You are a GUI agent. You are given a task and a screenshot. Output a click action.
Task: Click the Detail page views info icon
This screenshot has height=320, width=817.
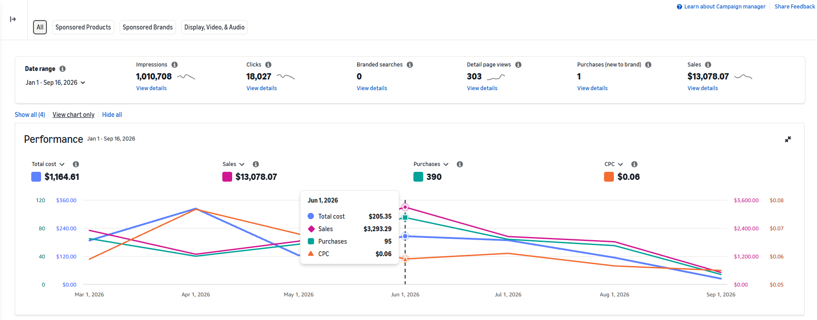coord(518,65)
